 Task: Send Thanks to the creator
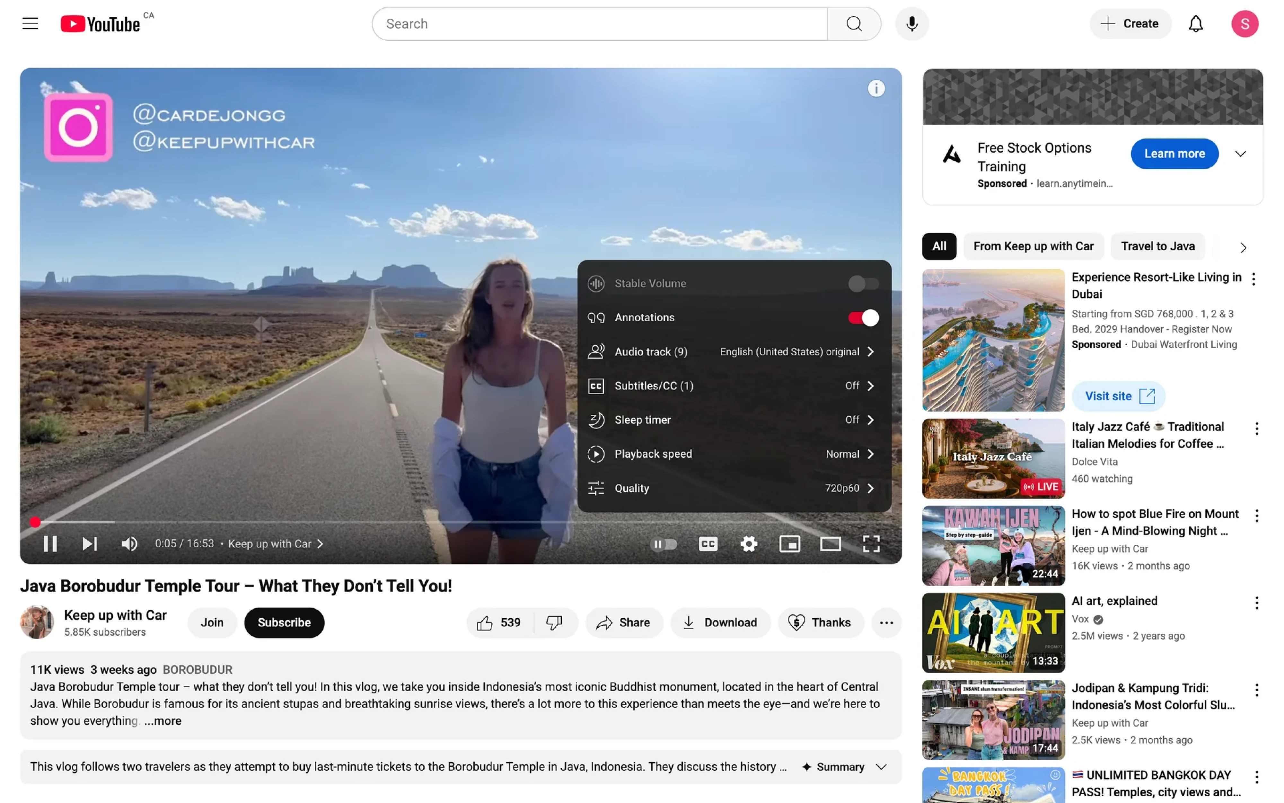point(821,622)
